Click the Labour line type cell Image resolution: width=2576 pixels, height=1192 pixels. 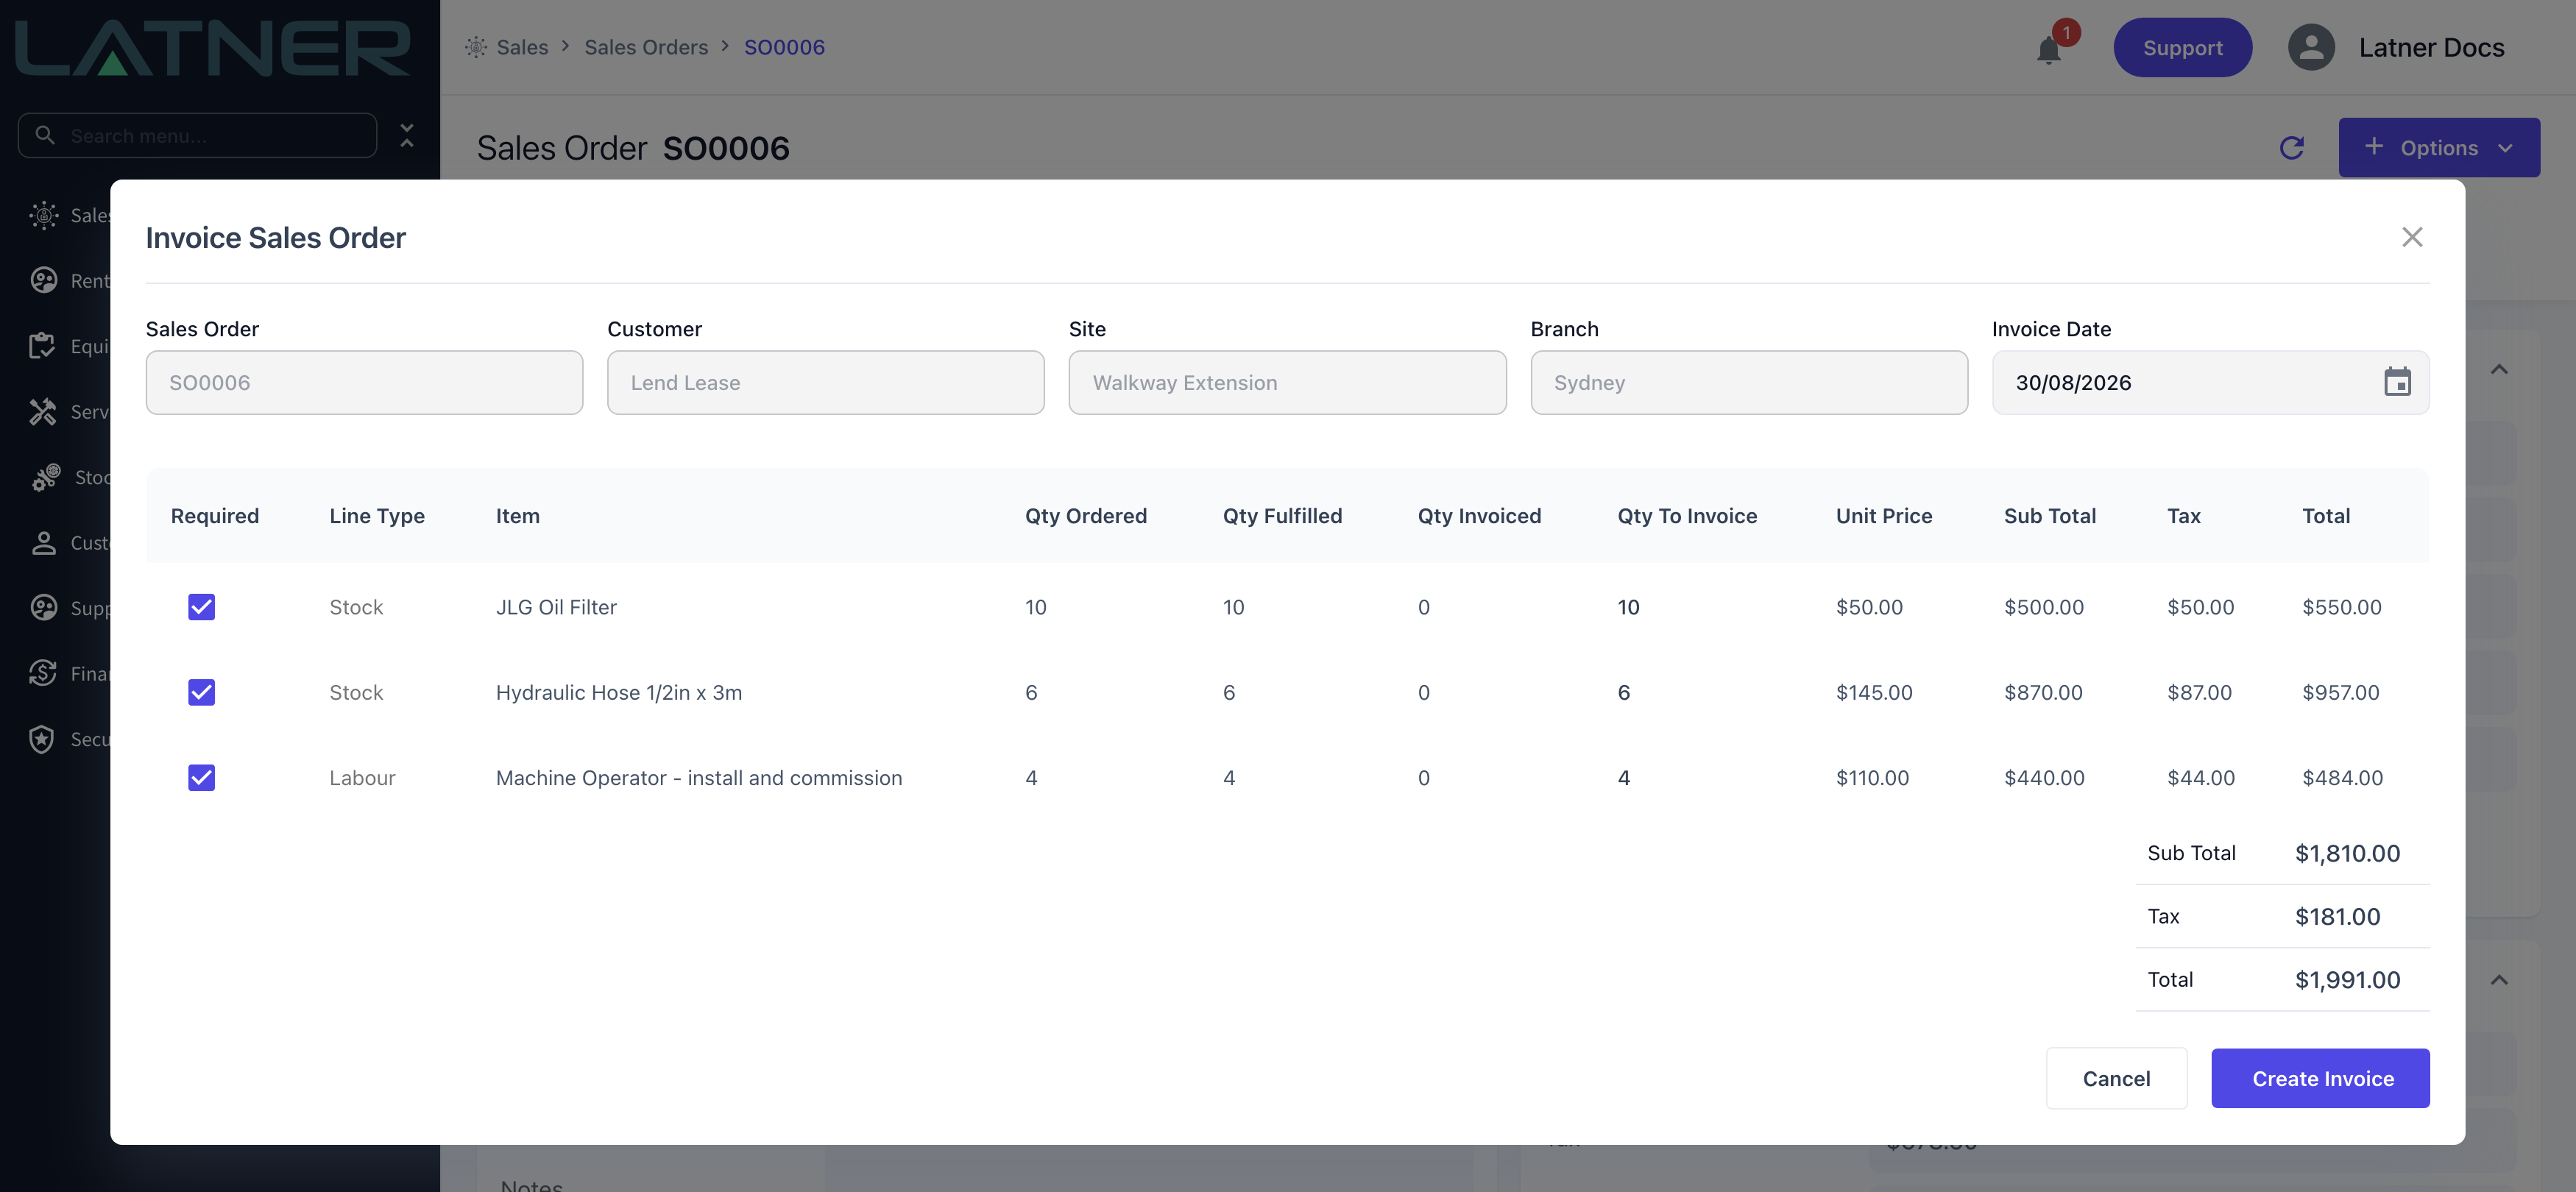362,777
